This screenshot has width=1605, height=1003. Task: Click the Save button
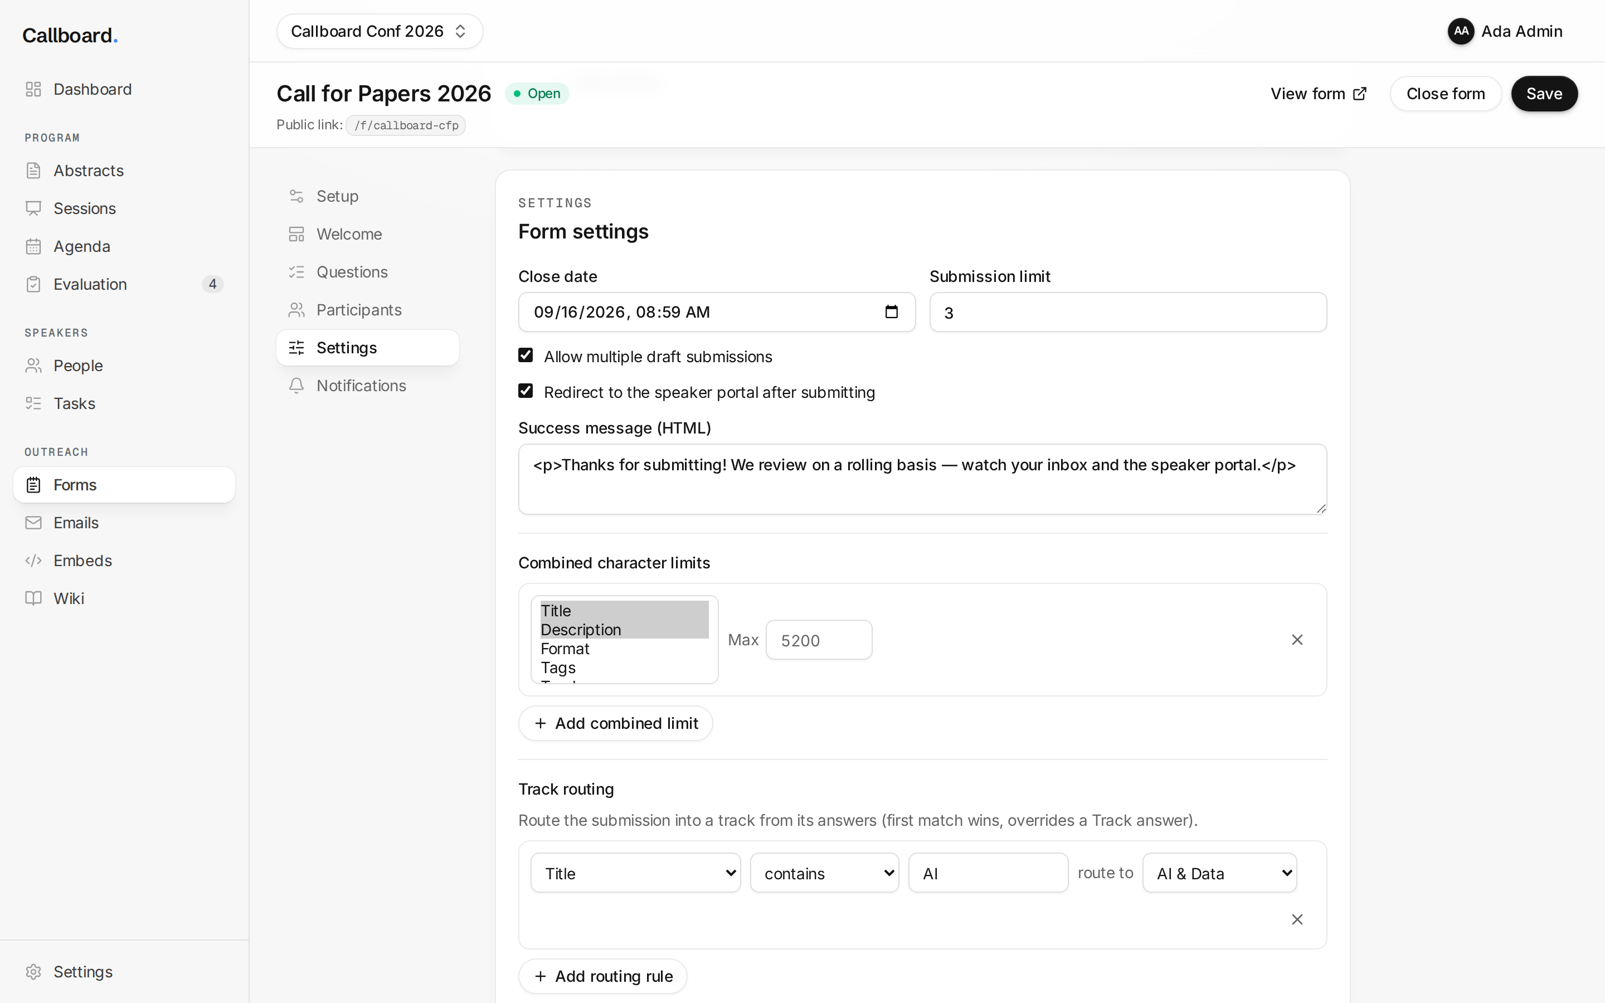pyautogui.click(x=1544, y=94)
